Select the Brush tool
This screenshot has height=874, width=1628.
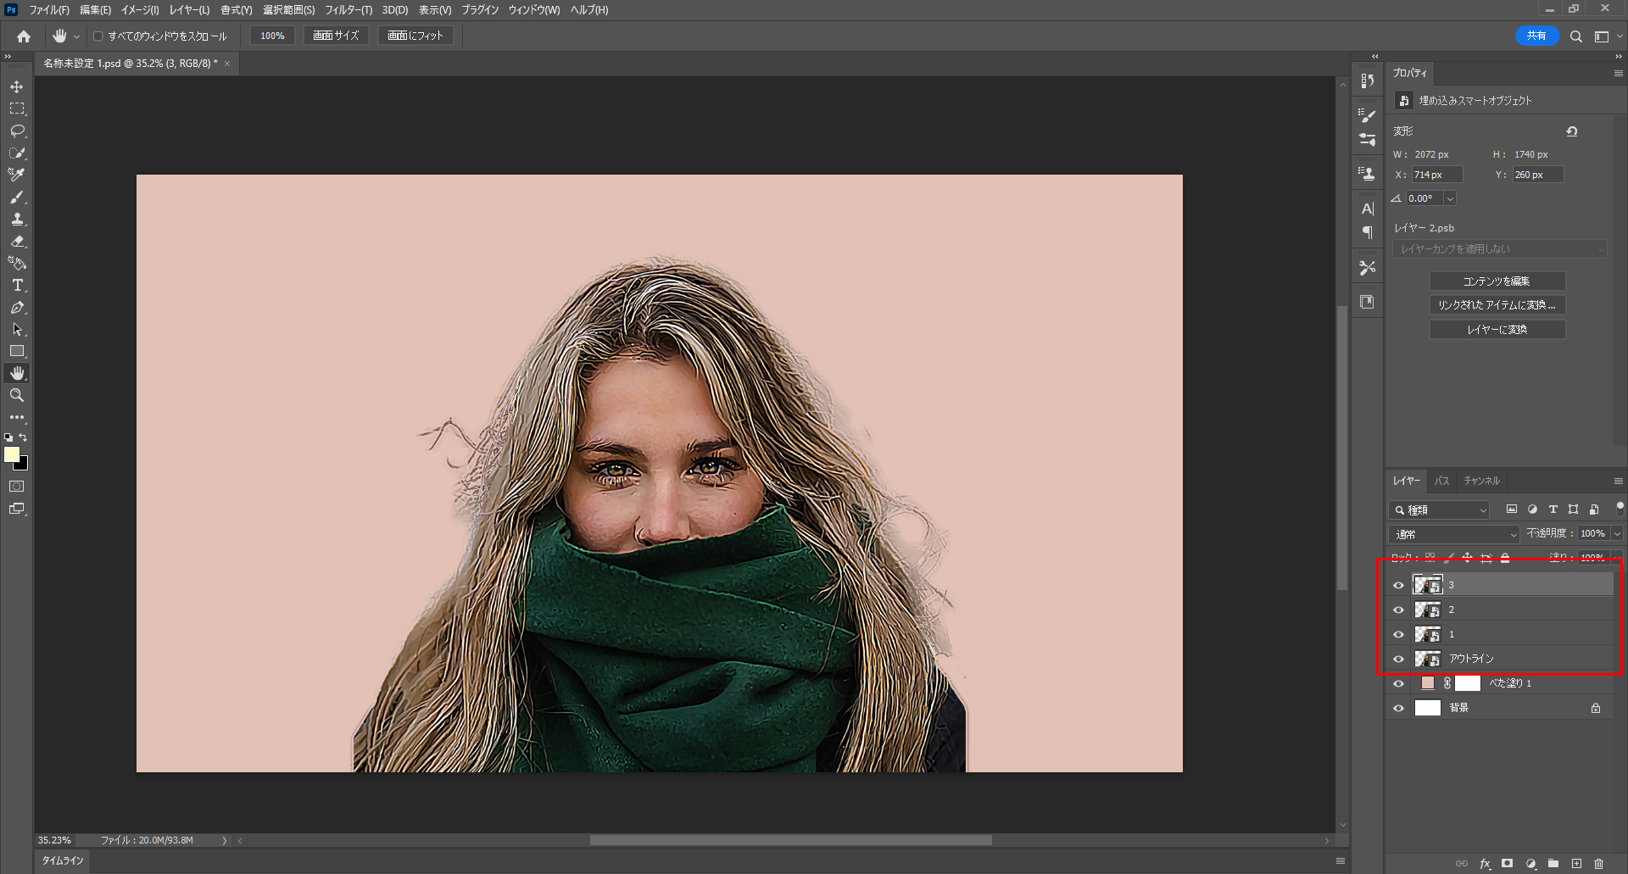coord(17,197)
